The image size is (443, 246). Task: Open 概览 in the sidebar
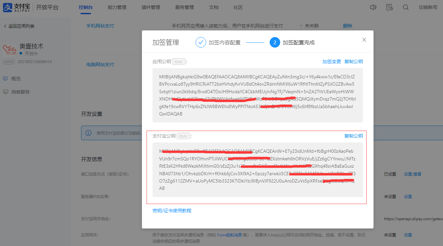coord(16,79)
